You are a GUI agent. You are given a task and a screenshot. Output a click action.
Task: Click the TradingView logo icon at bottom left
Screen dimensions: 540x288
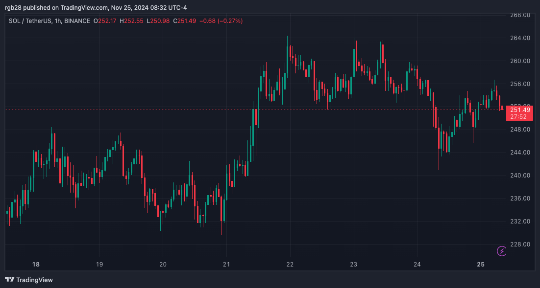9,280
